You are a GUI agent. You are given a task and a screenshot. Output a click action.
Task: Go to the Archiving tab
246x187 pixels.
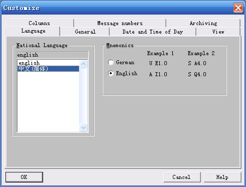point(203,23)
